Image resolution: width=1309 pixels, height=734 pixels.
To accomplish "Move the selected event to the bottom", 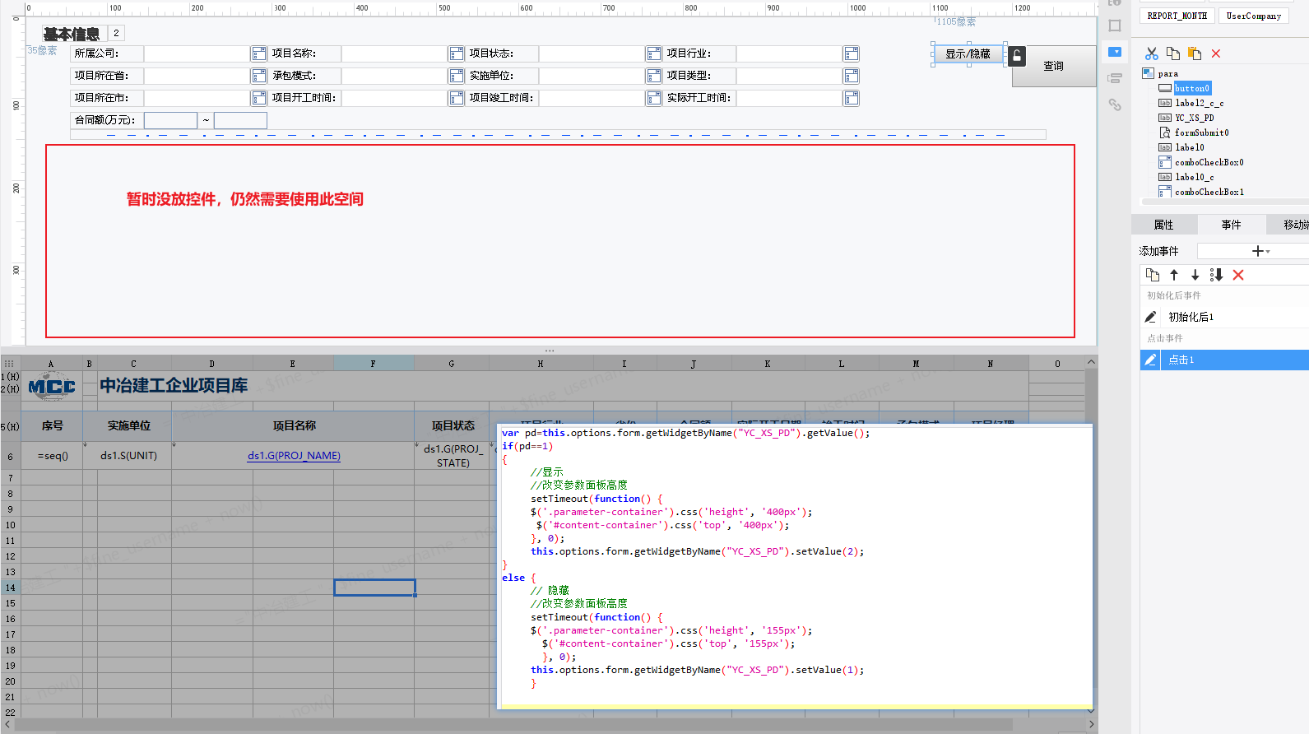I will 1216,275.
